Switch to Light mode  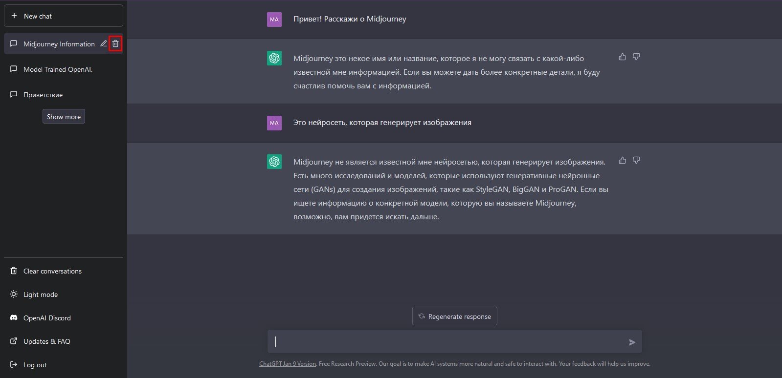tap(64, 294)
